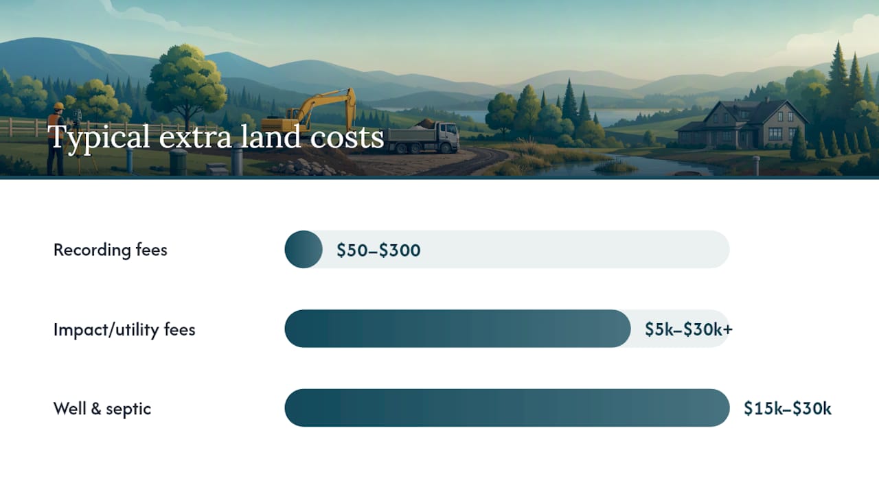Click the empty track of Recording fees bar

pyautogui.click(x=526, y=249)
